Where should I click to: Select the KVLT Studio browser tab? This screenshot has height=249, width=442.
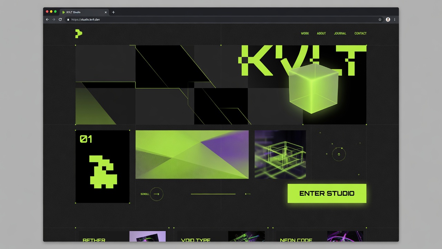pyautogui.click(x=84, y=12)
